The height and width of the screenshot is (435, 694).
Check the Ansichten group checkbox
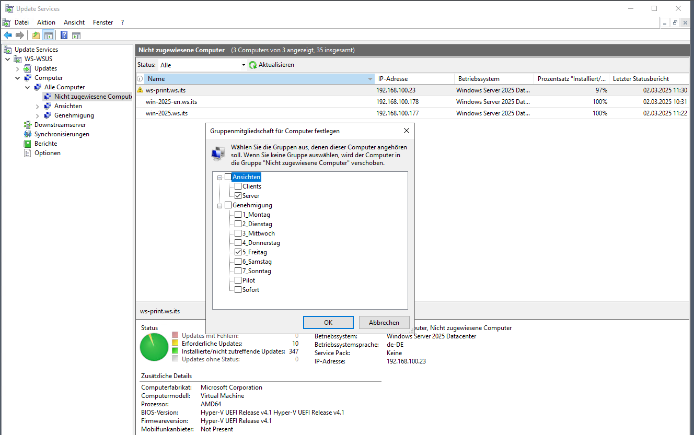pyautogui.click(x=228, y=177)
